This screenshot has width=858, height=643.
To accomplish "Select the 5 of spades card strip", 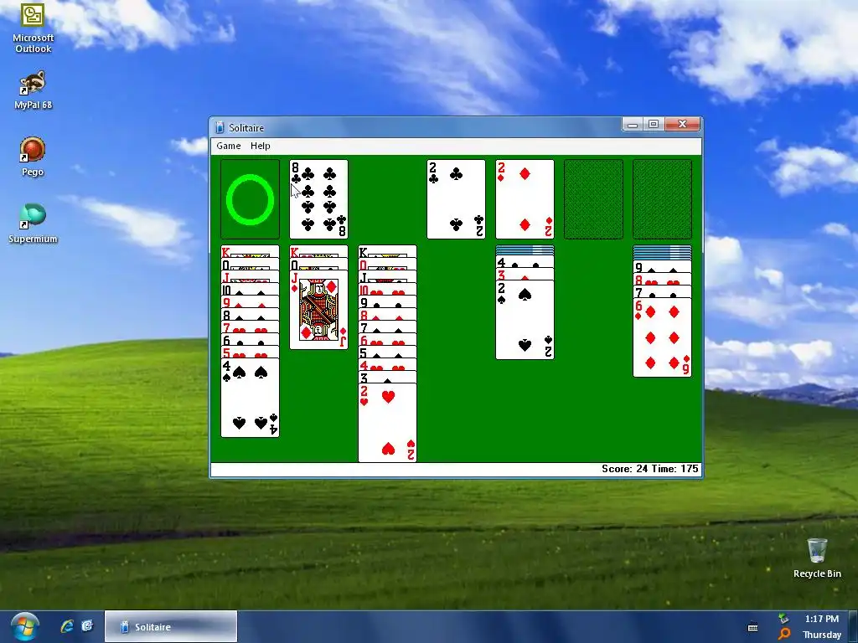I will tap(387, 352).
